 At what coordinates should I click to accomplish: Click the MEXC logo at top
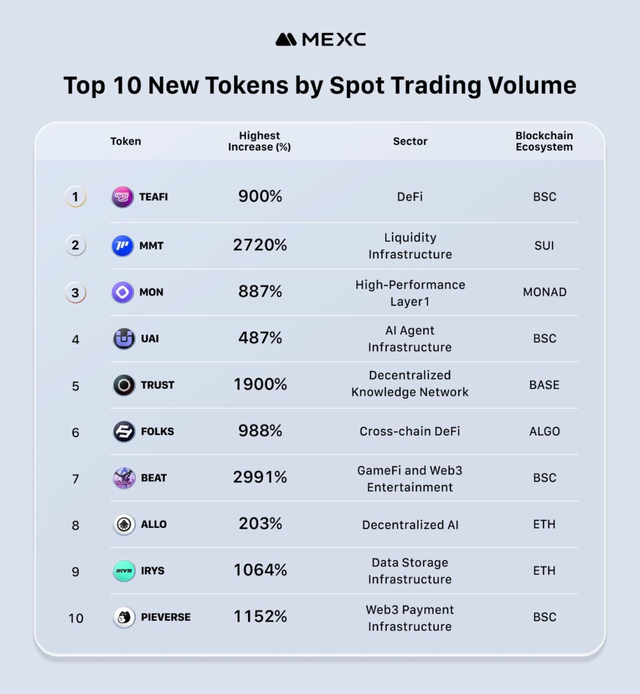tap(320, 39)
